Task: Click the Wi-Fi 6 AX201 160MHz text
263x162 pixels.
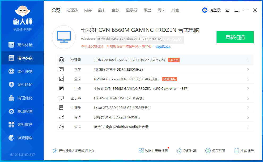Action: click(x=117, y=117)
